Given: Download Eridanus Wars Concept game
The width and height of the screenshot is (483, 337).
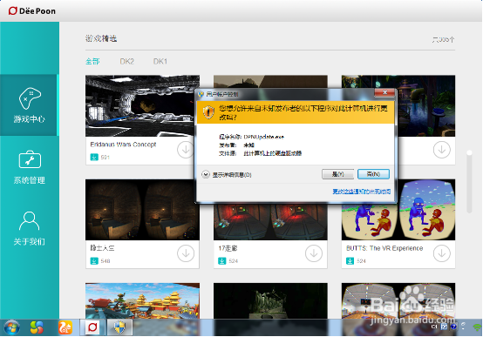Looking at the screenshot, I should pos(186,150).
